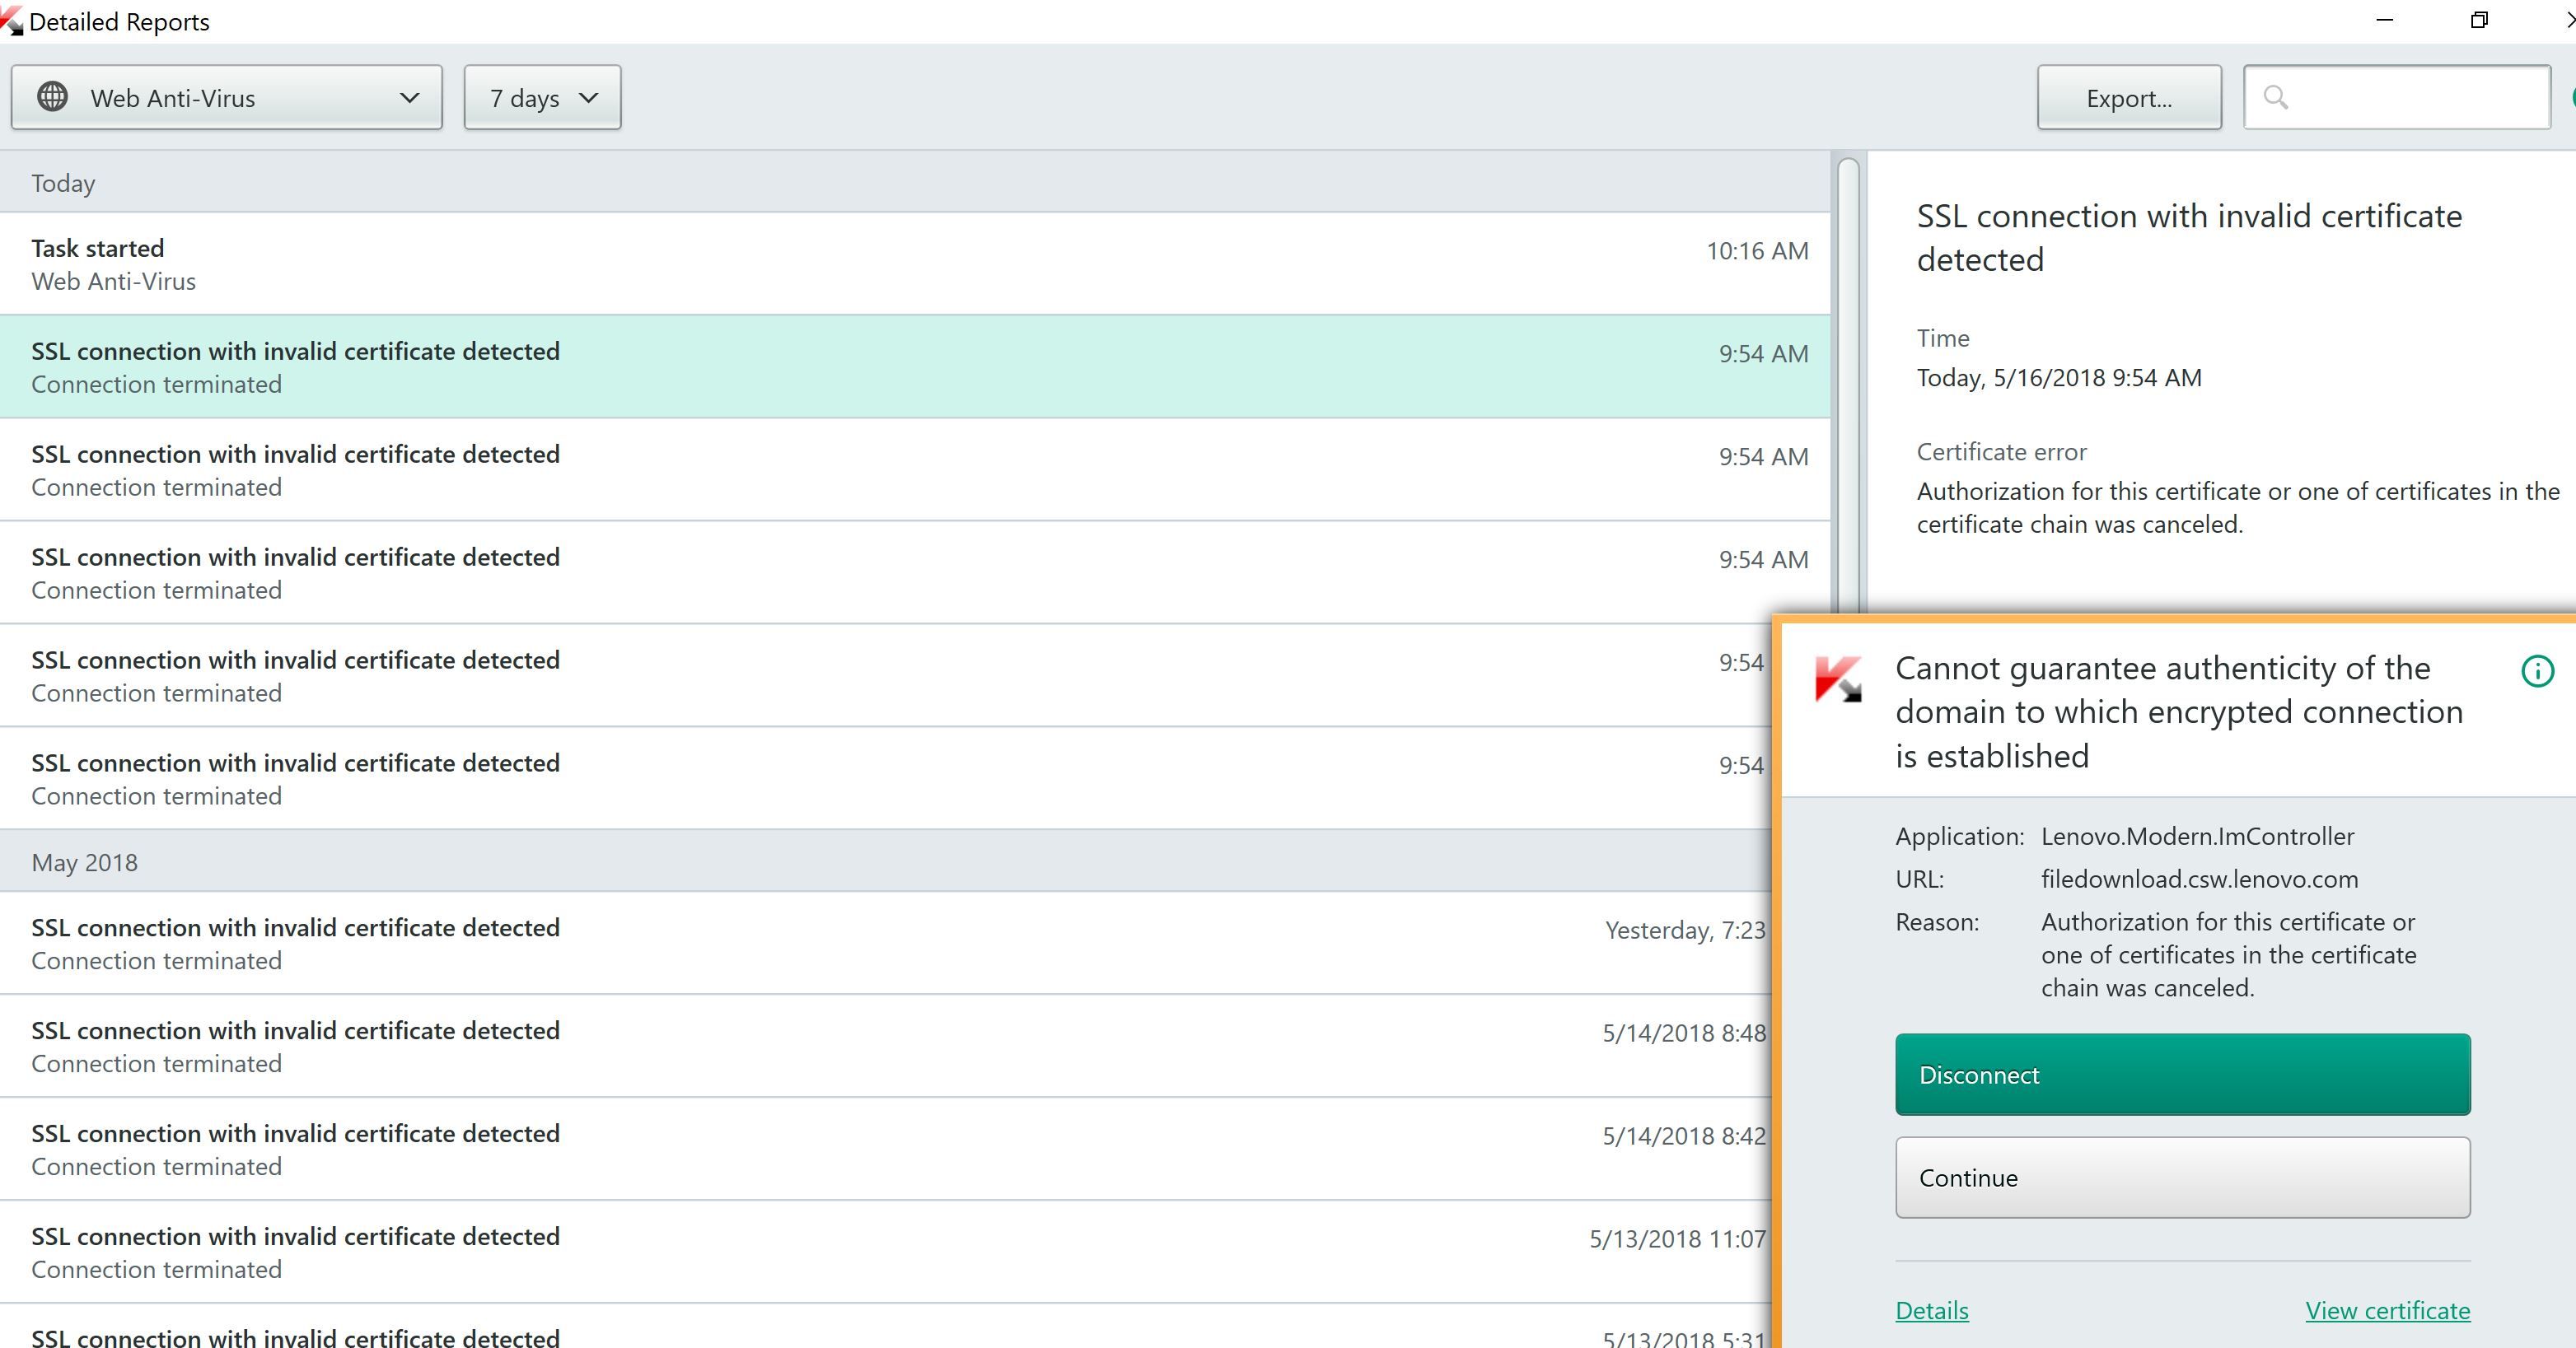Select the 5/14/2018 8:42 SSL event
Viewport: 2576px width, 1348px height.
[x=885, y=1150]
